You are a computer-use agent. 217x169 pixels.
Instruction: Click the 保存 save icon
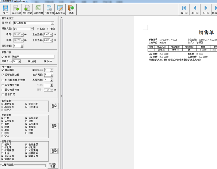point(5,10)
